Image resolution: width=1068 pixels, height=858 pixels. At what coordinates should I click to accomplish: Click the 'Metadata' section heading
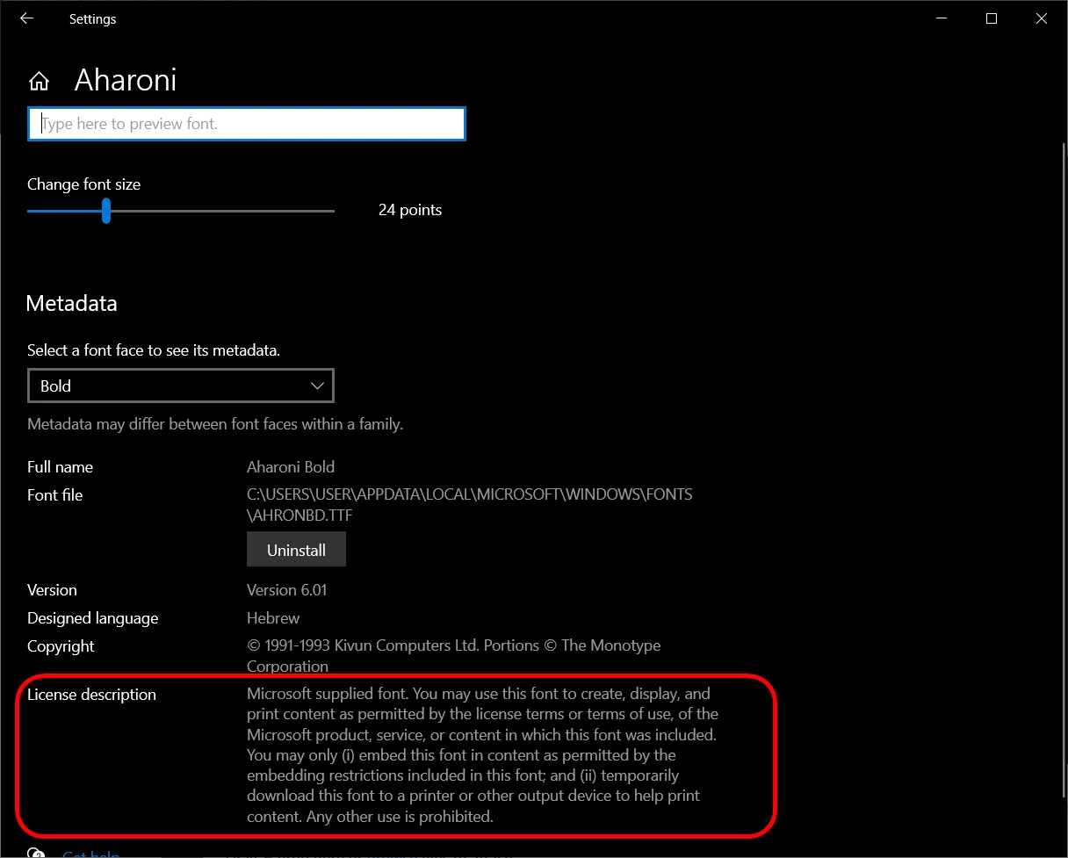pyautogui.click(x=72, y=304)
